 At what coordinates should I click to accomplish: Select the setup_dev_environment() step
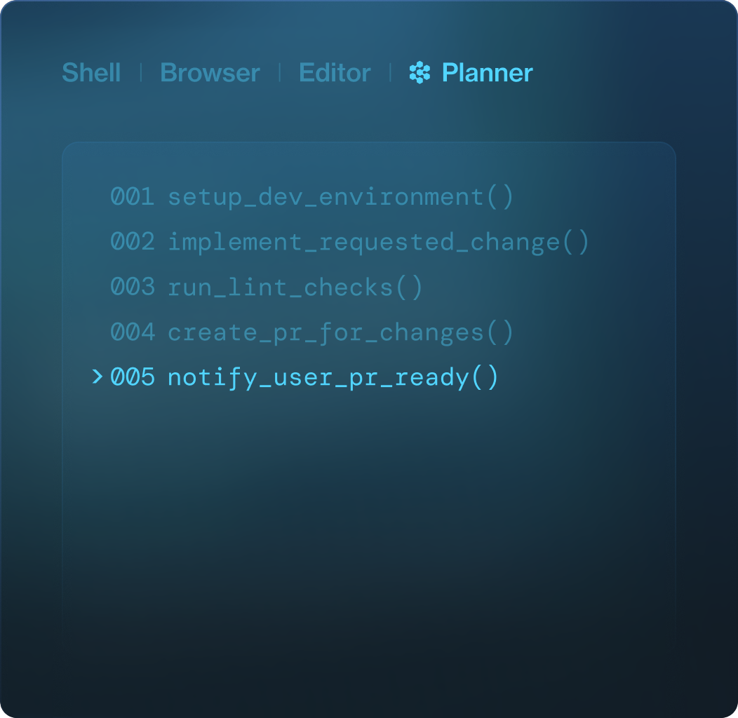pos(341,197)
